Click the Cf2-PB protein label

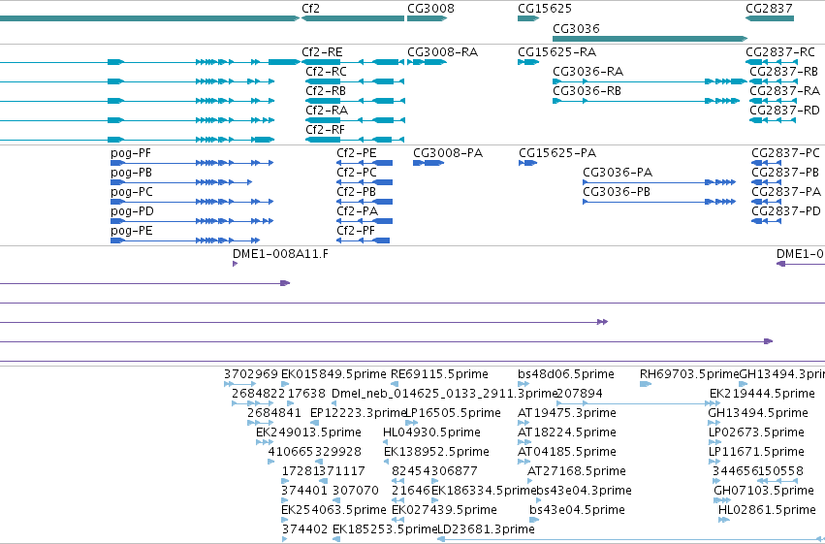click(356, 192)
